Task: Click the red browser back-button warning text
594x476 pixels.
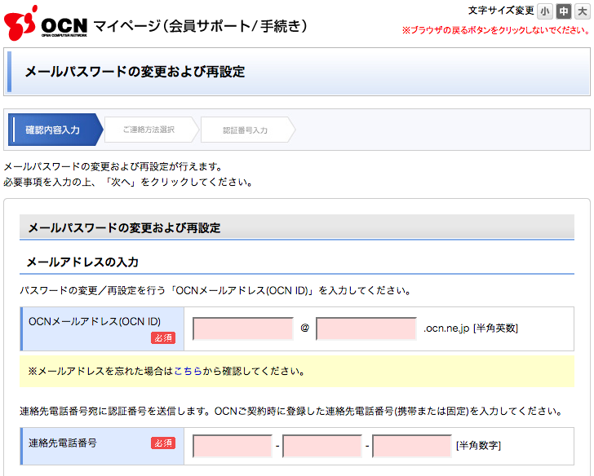Action: click(496, 30)
